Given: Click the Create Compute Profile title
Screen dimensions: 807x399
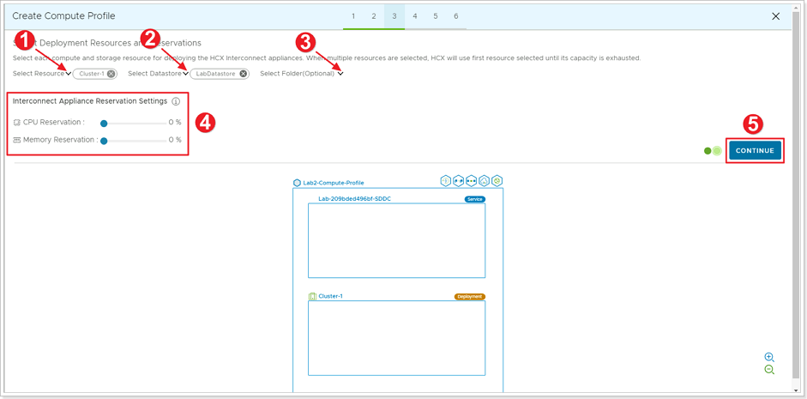Looking at the screenshot, I should [x=63, y=16].
